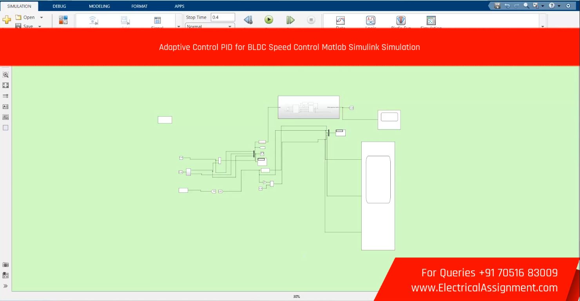The image size is (580, 301).
Task: Click the Stop Time input field
Action: pyautogui.click(x=223, y=17)
